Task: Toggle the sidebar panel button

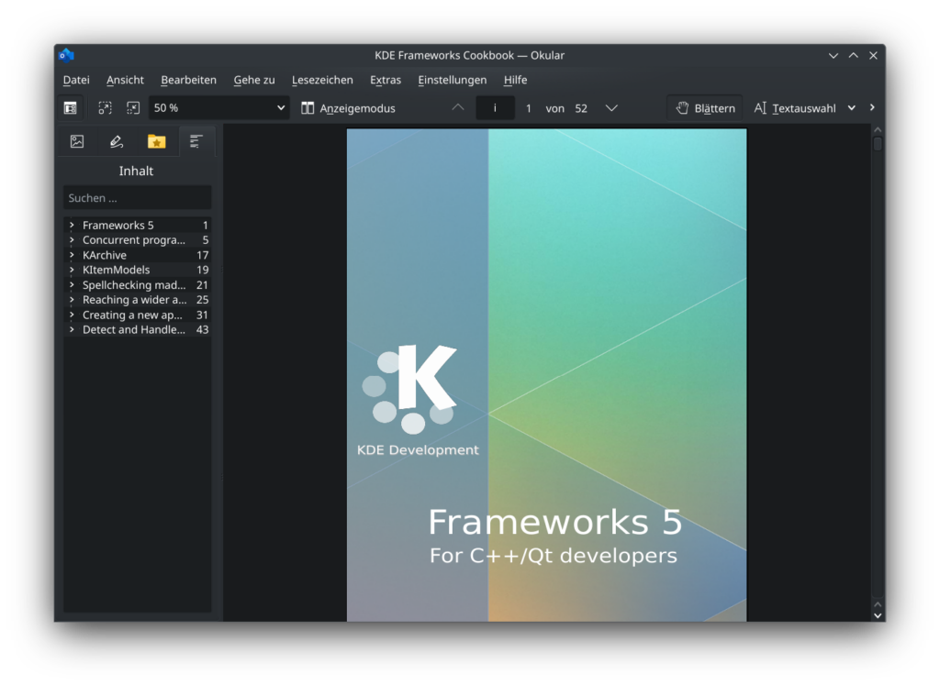Action: tap(70, 108)
